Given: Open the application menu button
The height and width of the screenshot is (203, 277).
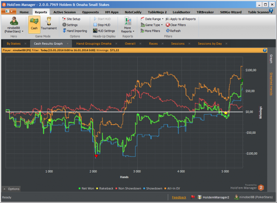Looking at the screenshot, I should tap(8, 11).
